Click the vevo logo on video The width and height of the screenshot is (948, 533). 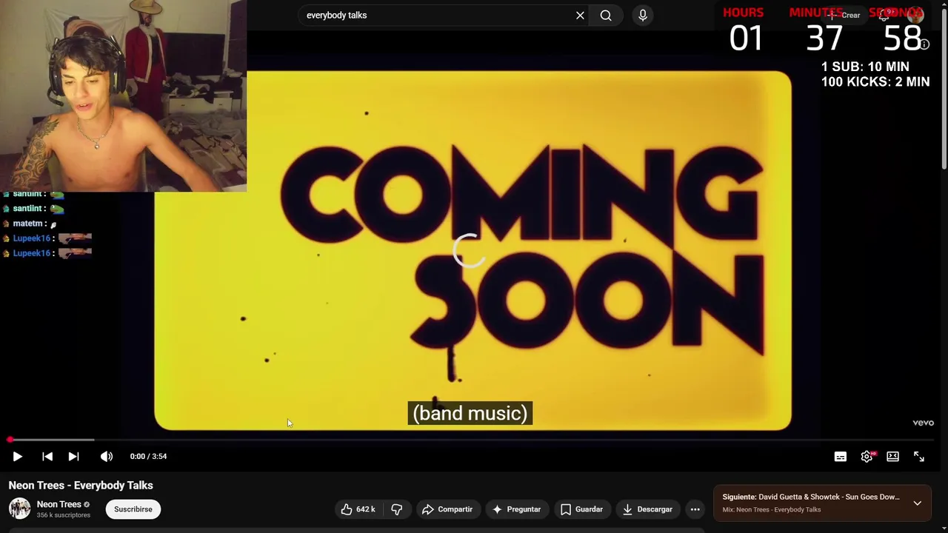923,423
